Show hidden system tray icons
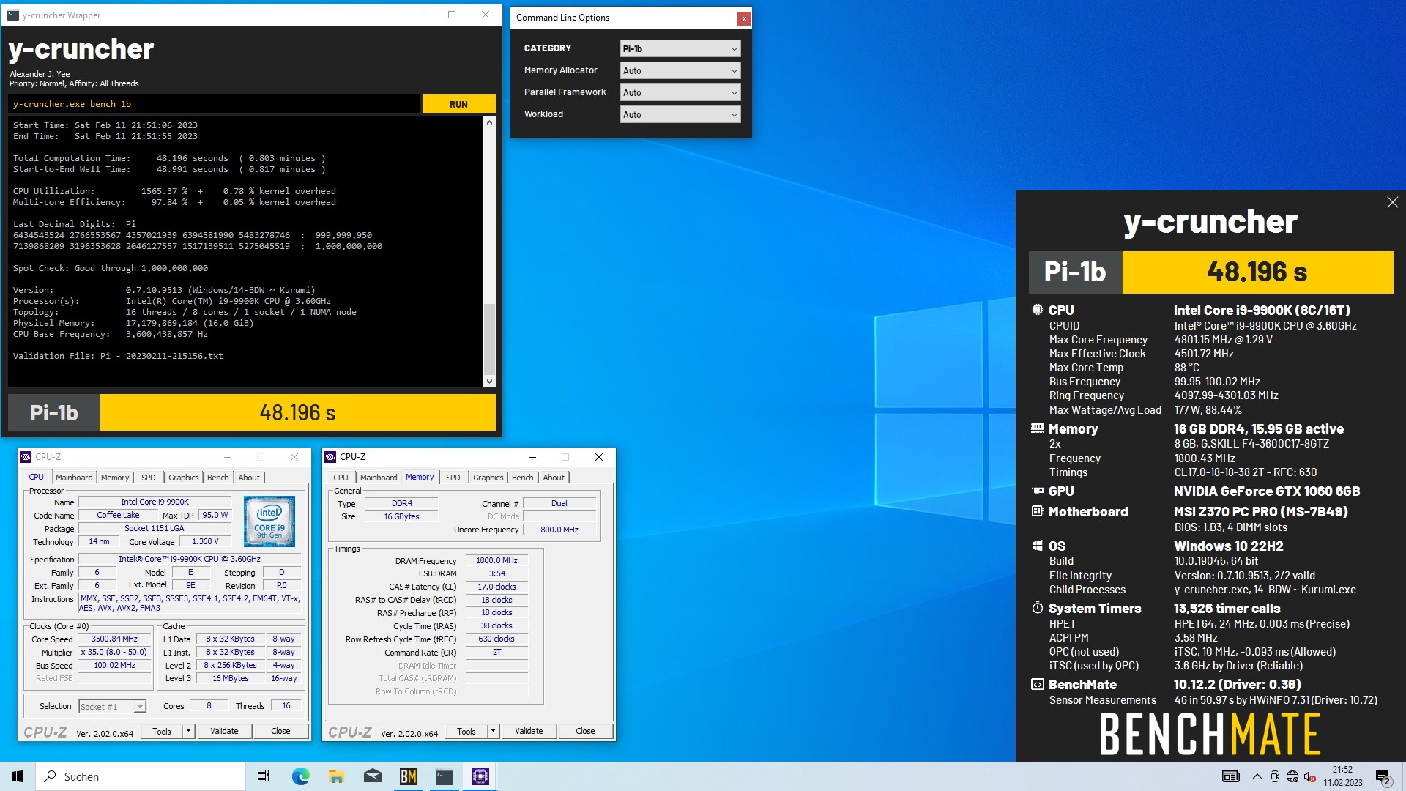Screen dimensions: 1406x791 point(1257,776)
